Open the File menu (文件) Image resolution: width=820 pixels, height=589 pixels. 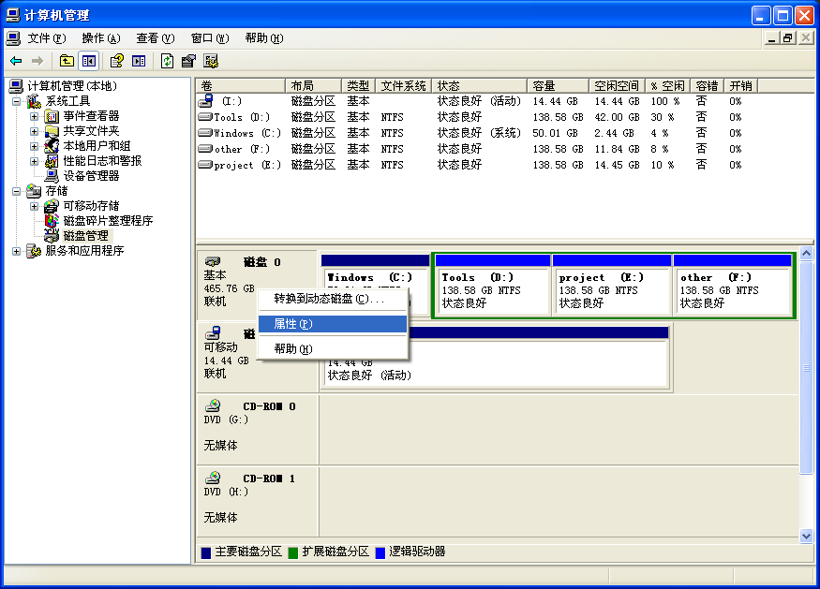[47, 38]
